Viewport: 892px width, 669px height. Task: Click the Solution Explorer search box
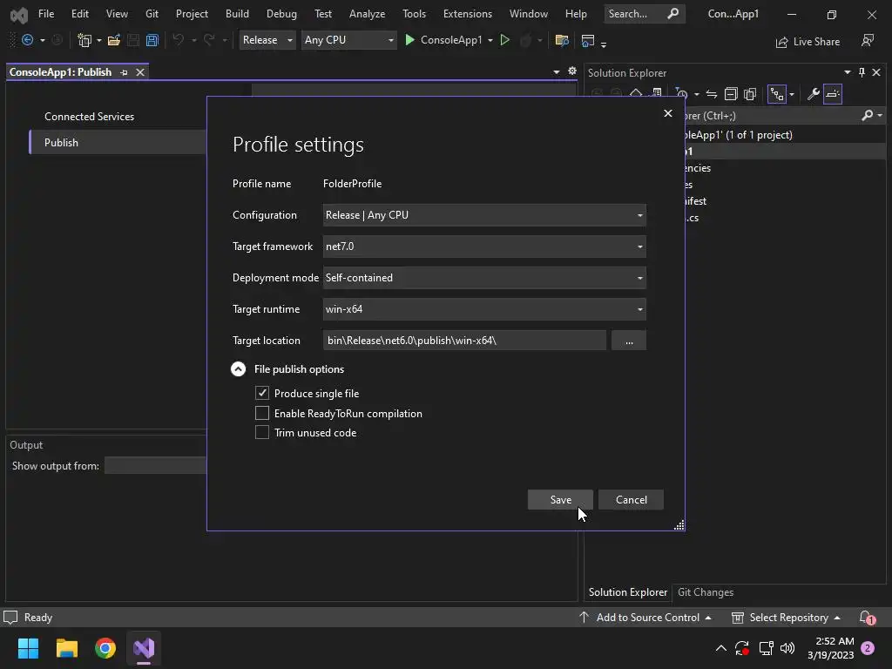pos(771,116)
